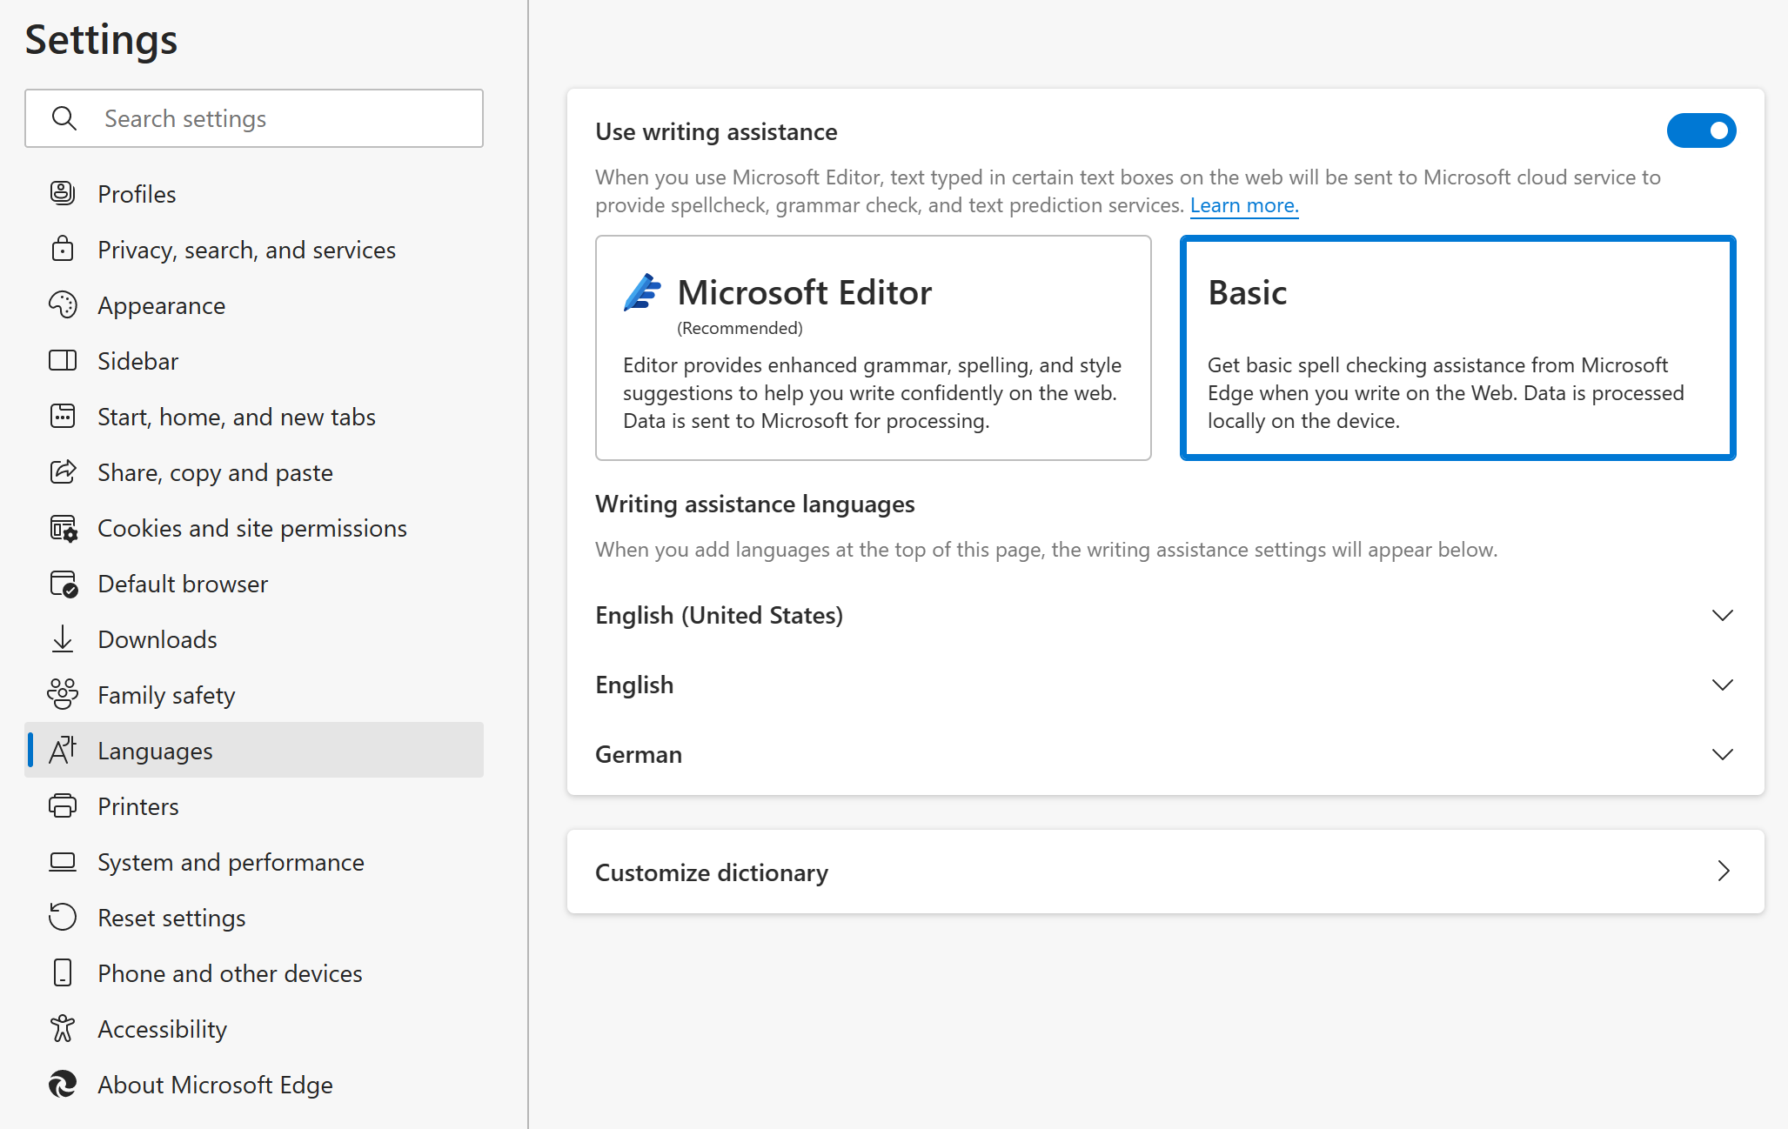Viewport: 1788px width, 1129px height.
Task: Click the Learn more link
Action: 1244,205
